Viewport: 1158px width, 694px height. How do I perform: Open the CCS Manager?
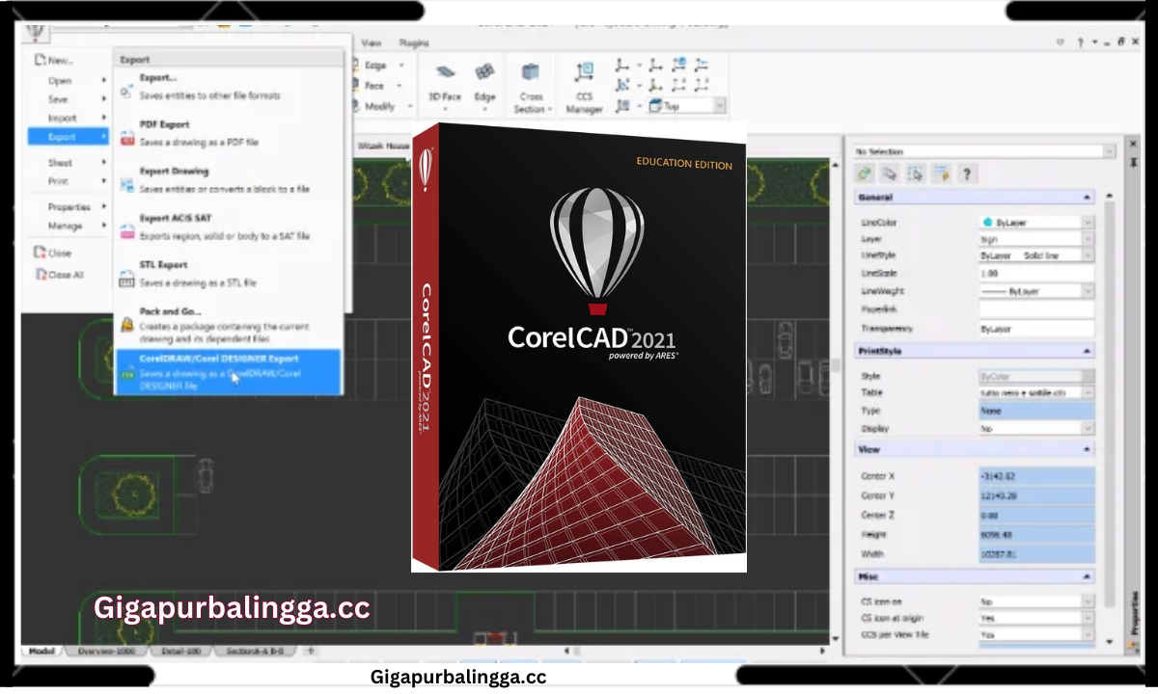[584, 89]
